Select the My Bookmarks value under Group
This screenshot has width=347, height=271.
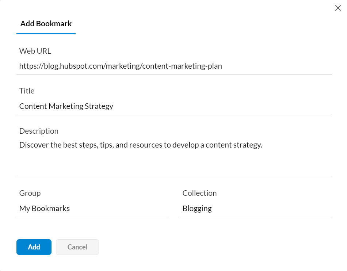pyautogui.click(x=44, y=208)
